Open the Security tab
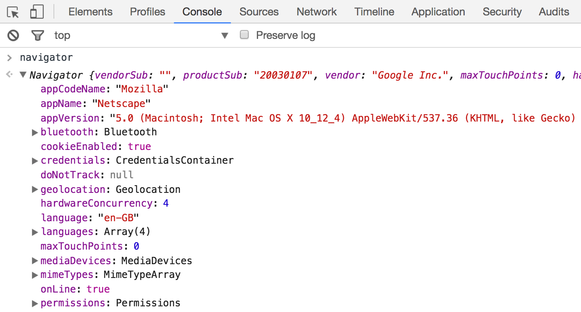The image size is (581, 312). [x=502, y=12]
